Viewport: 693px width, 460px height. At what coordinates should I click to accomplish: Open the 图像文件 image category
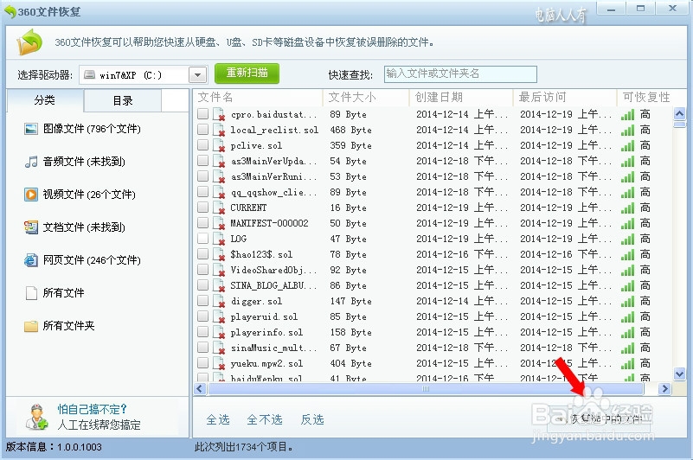point(83,129)
